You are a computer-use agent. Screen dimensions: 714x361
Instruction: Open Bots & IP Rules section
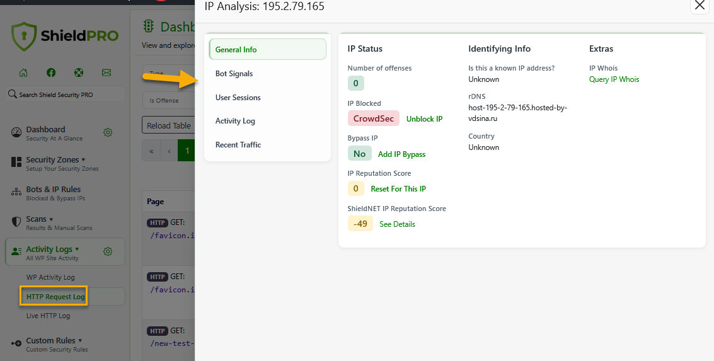(x=55, y=193)
